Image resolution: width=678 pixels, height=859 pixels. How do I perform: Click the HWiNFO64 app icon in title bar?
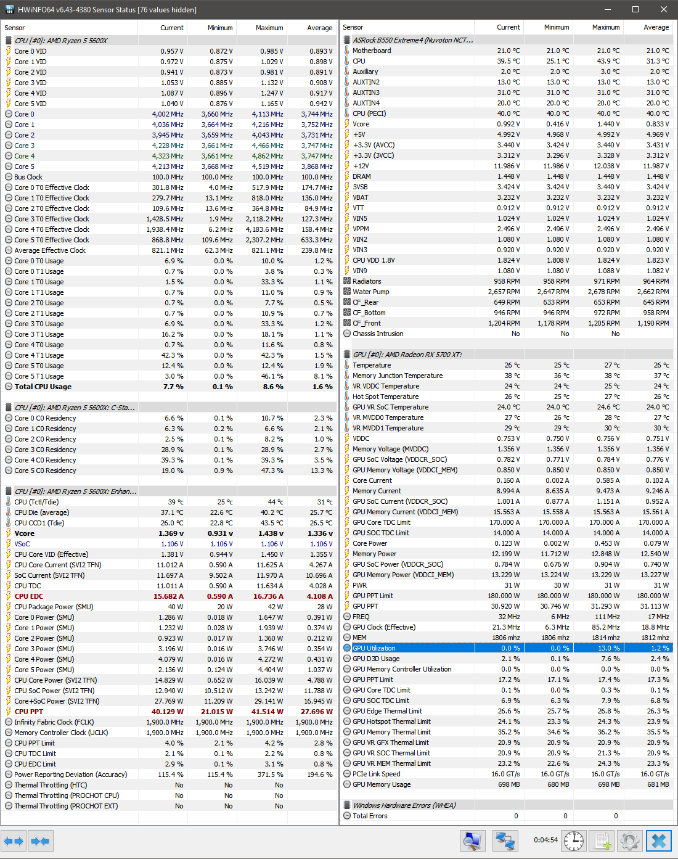10,10
